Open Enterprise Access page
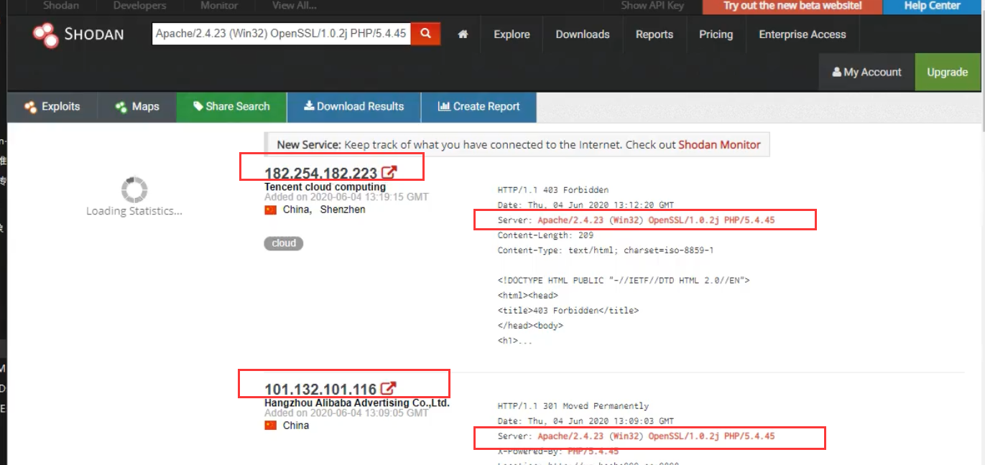 tap(802, 34)
